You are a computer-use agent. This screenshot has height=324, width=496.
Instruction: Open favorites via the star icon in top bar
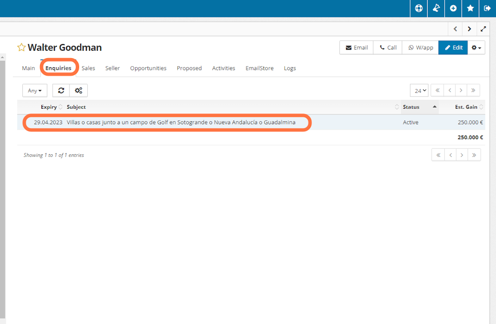(x=470, y=8)
